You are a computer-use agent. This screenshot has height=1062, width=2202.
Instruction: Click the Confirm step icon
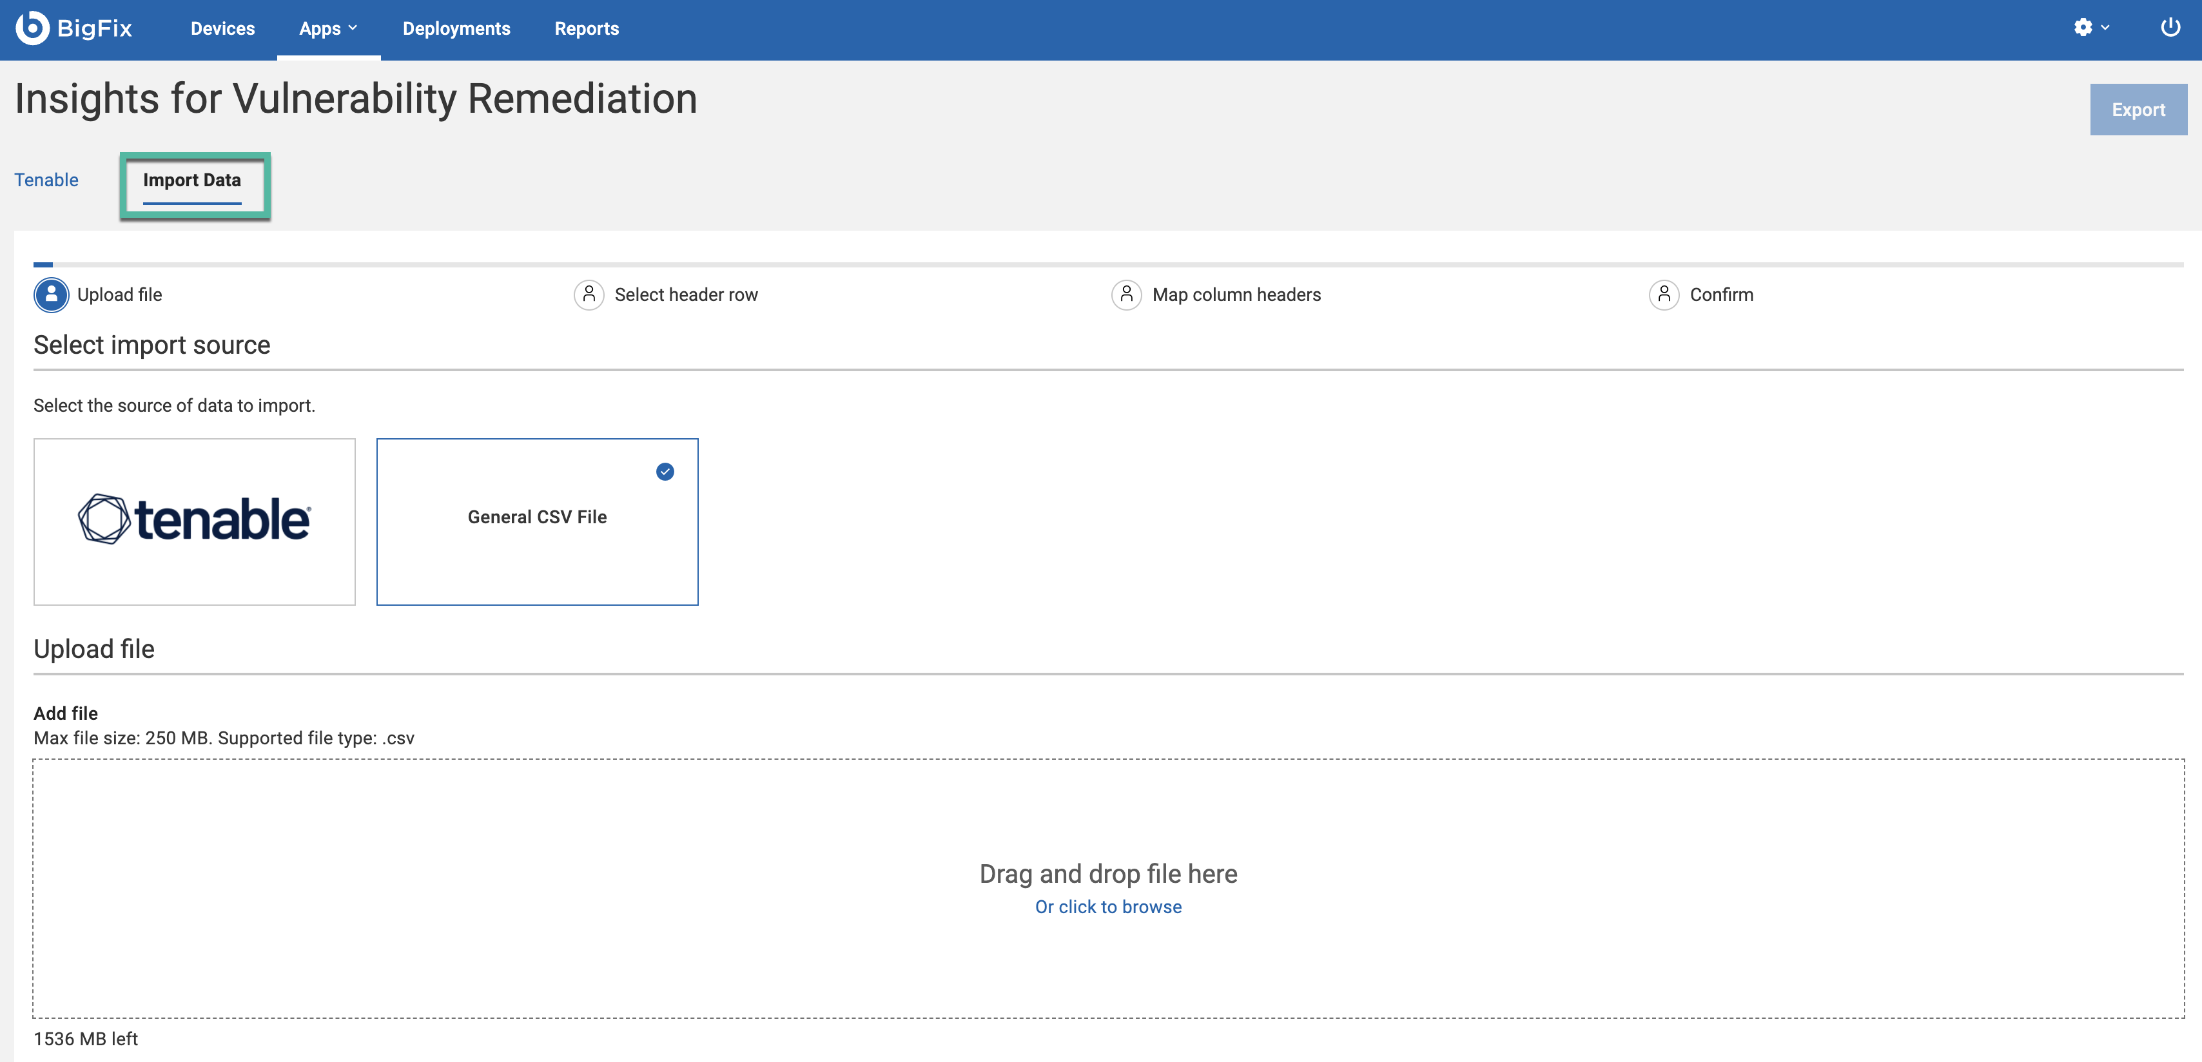click(x=1664, y=294)
